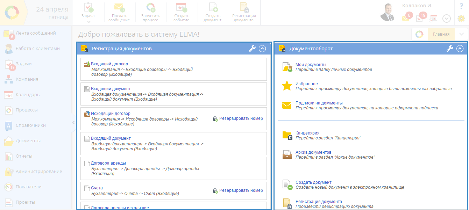Open Документы in left sidebar
The width and height of the screenshot is (469, 210).
tap(28, 141)
